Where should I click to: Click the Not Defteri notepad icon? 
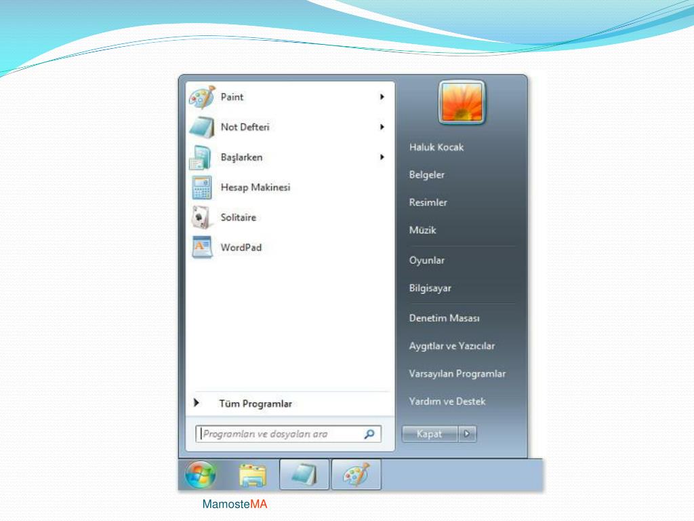[202, 127]
